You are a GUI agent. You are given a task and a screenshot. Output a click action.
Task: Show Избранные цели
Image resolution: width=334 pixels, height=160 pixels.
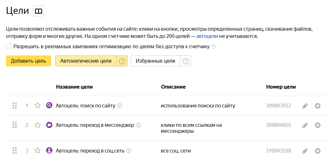[x=155, y=61]
